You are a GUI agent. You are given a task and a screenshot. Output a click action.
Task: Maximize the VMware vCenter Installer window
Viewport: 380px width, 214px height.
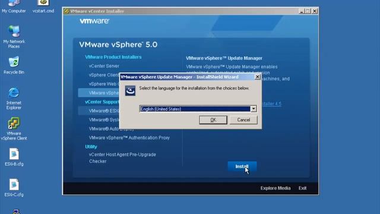point(308,11)
